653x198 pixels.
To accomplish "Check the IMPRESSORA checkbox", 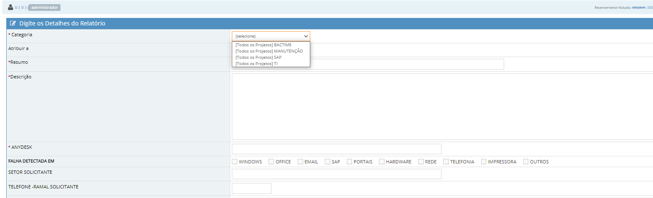I will 484,162.
